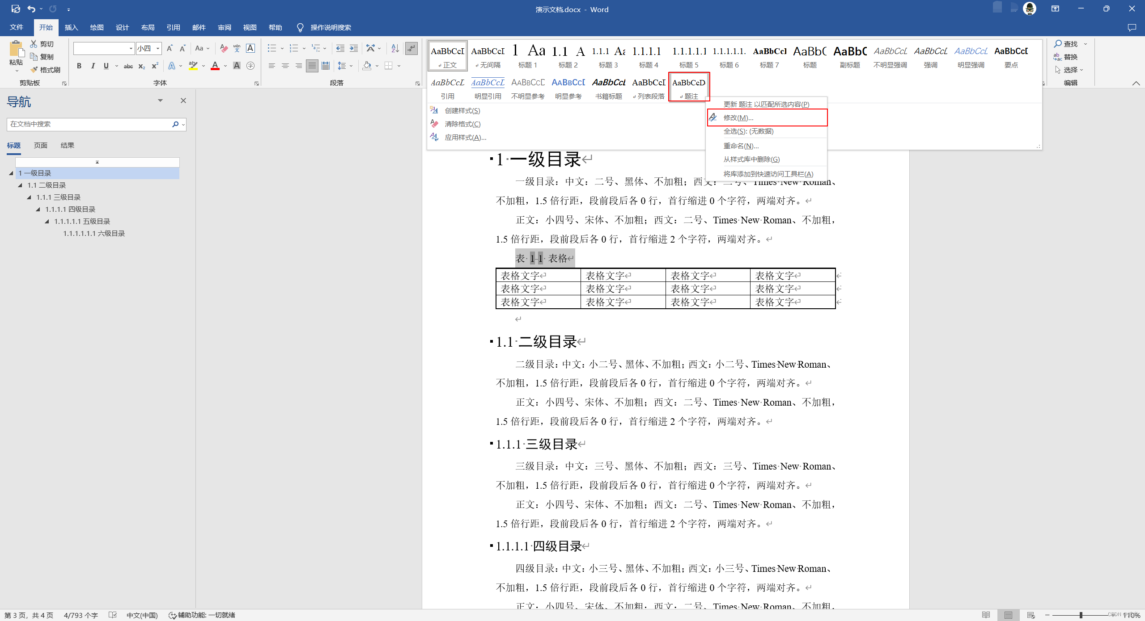Click the red font color swatch
Screen dimensions: 1145x621
tap(215, 66)
